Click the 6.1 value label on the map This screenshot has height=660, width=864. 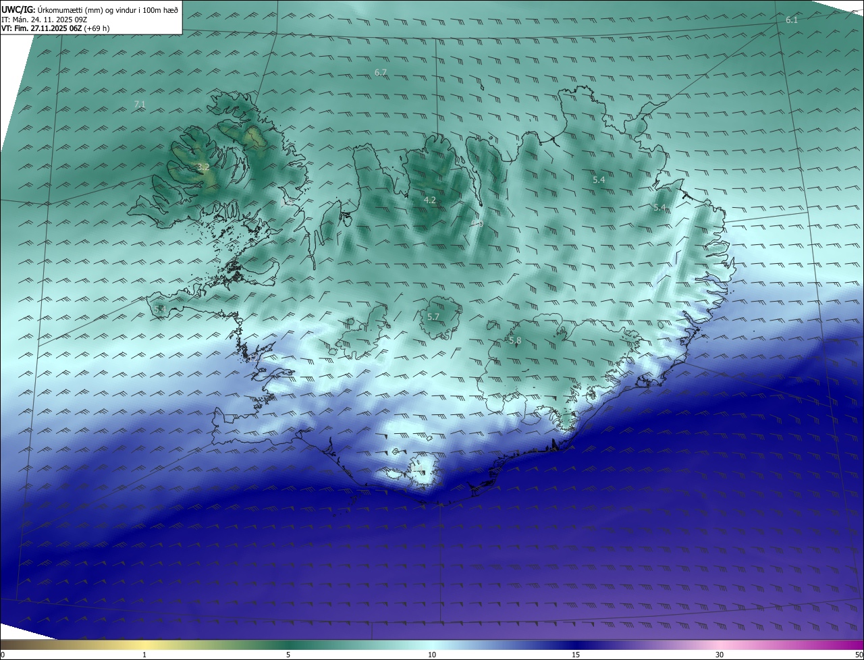pos(792,20)
